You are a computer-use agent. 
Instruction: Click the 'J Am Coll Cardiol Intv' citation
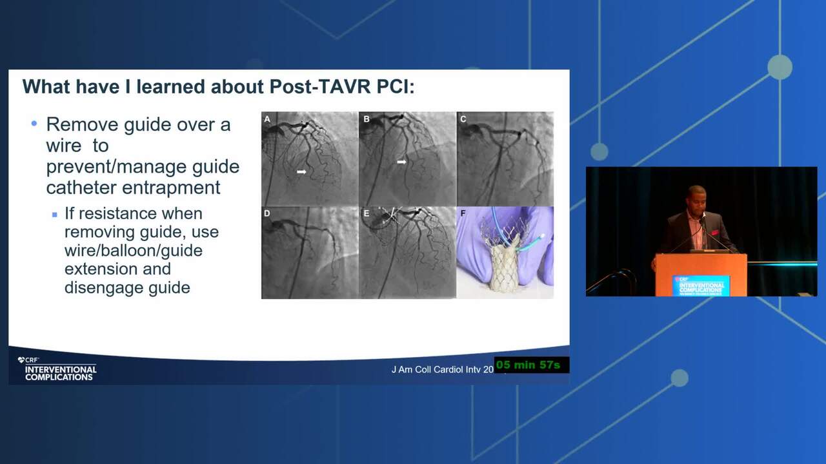point(443,369)
